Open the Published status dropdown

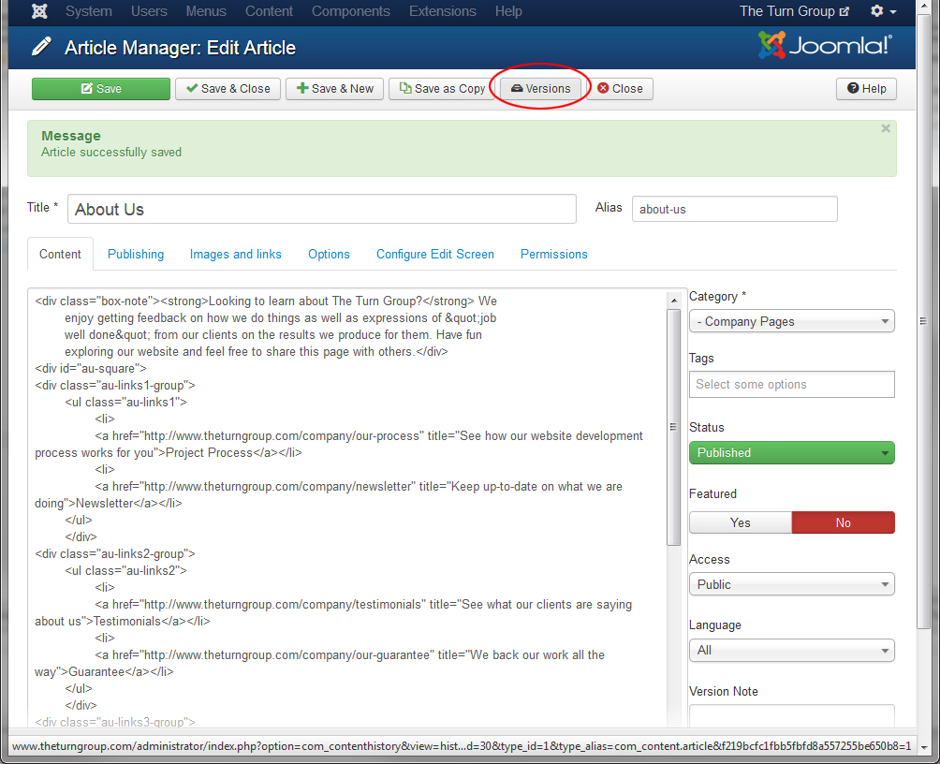click(791, 453)
